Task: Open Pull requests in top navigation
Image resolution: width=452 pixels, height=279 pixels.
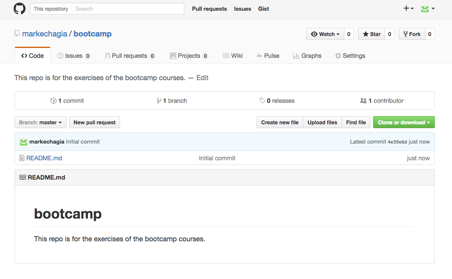Action: (210, 9)
